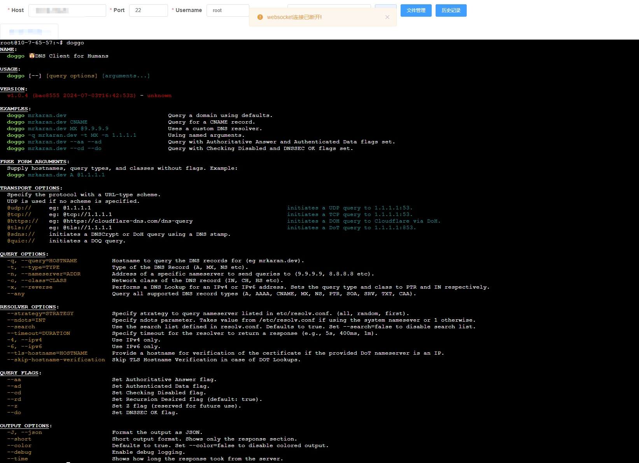639x463 pixels.
Task: Click the '@udp://' scheme entry
Action: point(19,208)
